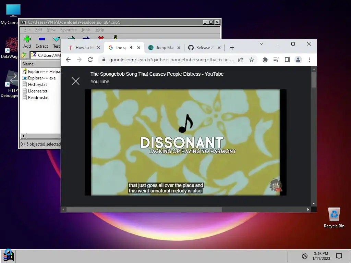Viewport: 351px width, 263px height.
Task: Click the 7-Zip horizontal scrollbar left arrow
Action: coord(24,136)
